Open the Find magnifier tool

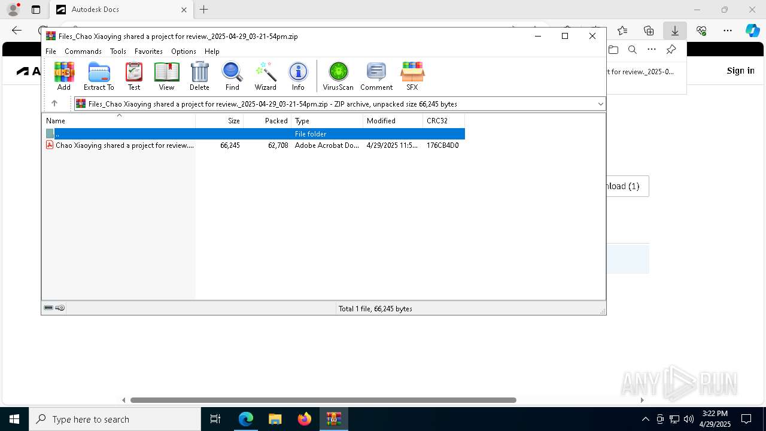(232, 76)
